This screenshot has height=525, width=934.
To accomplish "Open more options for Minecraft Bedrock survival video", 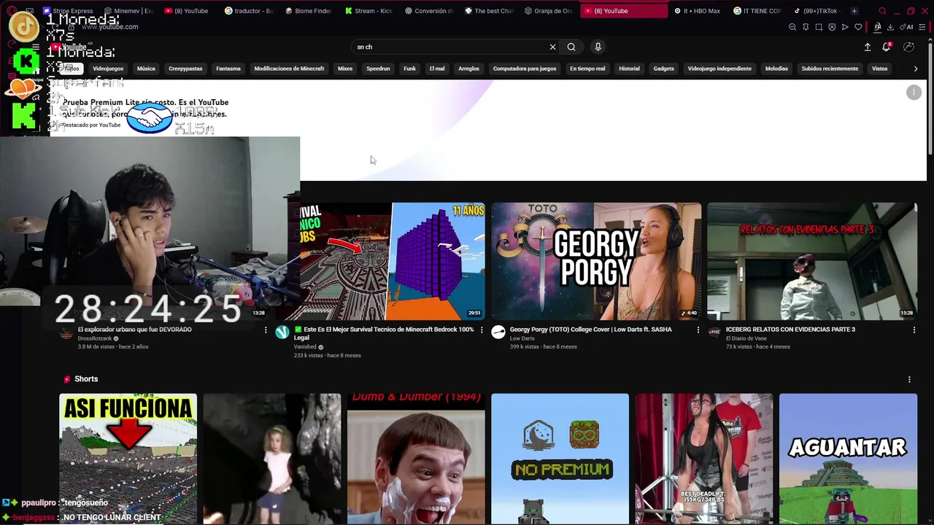I will click(x=482, y=330).
